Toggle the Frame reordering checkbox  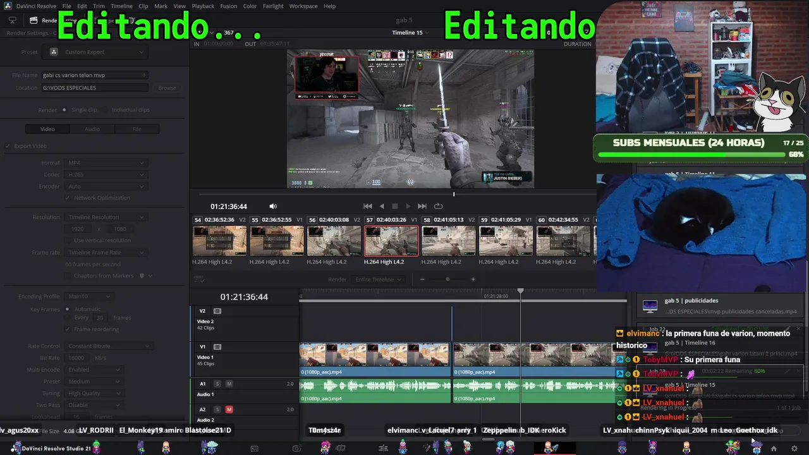68,329
